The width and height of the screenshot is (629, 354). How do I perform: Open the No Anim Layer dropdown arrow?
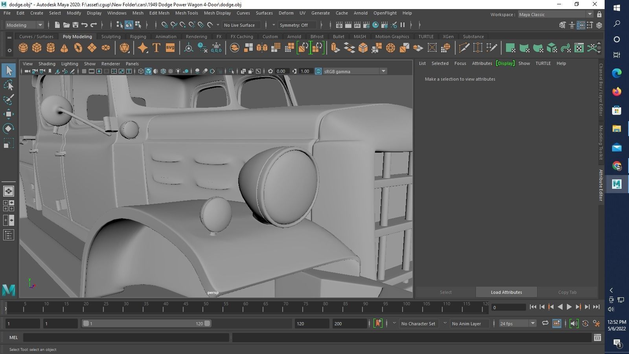[445, 323]
